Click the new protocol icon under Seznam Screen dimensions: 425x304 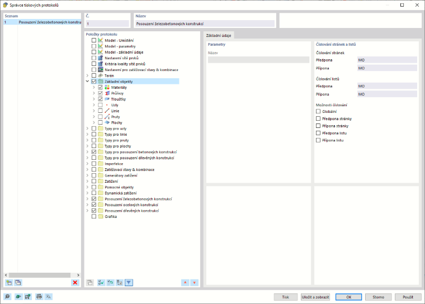click(9, 283)
